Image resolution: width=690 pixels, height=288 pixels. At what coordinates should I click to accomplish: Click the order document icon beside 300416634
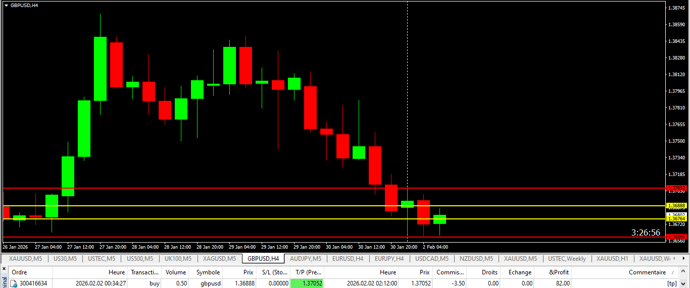pyautogui.click(x=14, y=283)
